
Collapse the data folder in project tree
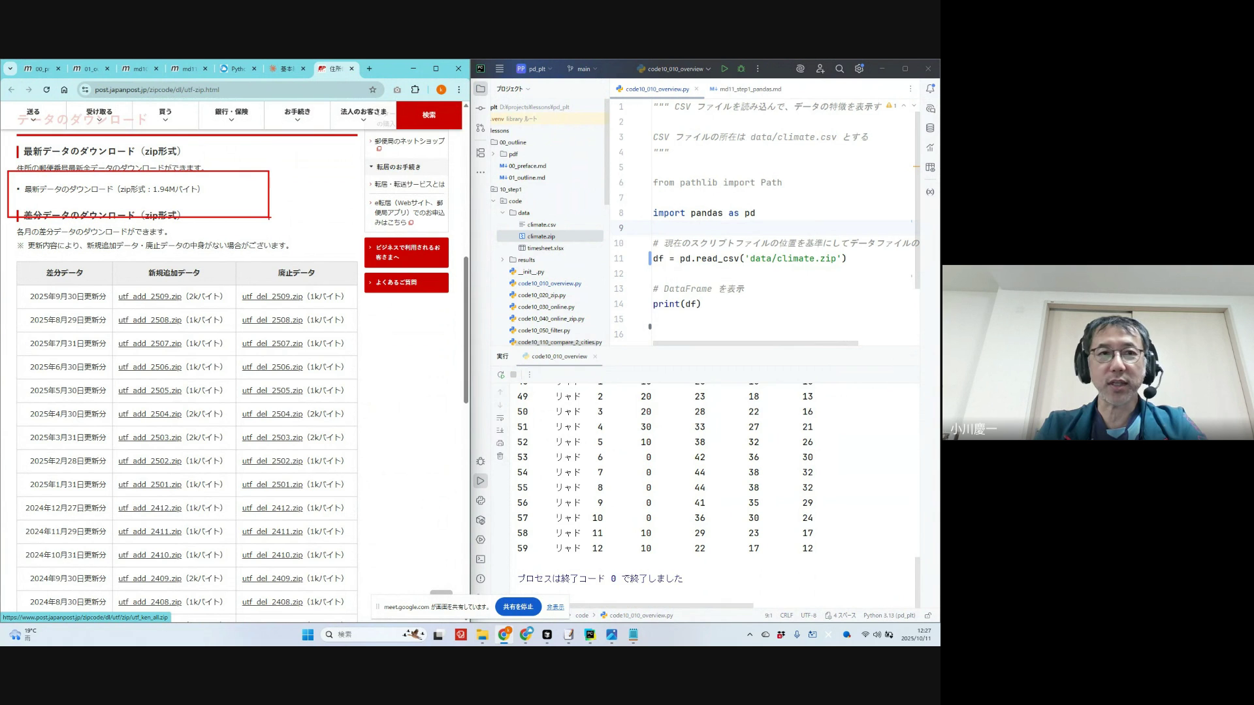[502, 213]
